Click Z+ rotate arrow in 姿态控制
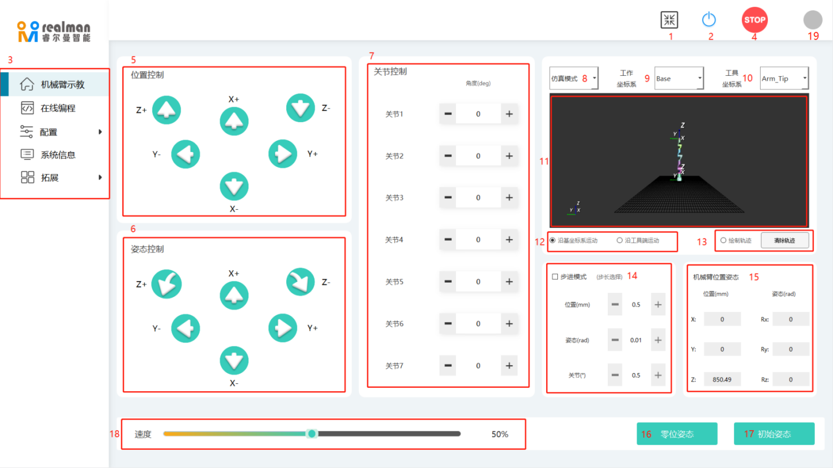833x468 pixels. 166,284
